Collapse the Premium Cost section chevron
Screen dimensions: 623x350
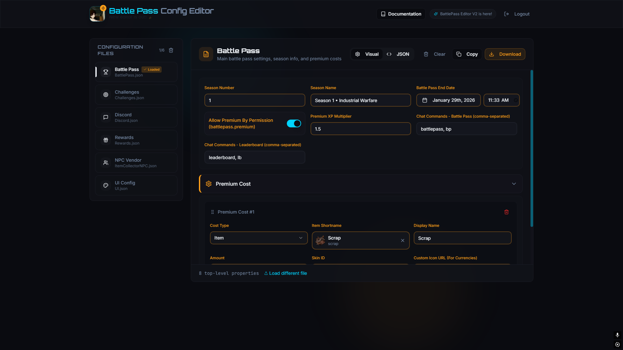click(x=514, y=184)
